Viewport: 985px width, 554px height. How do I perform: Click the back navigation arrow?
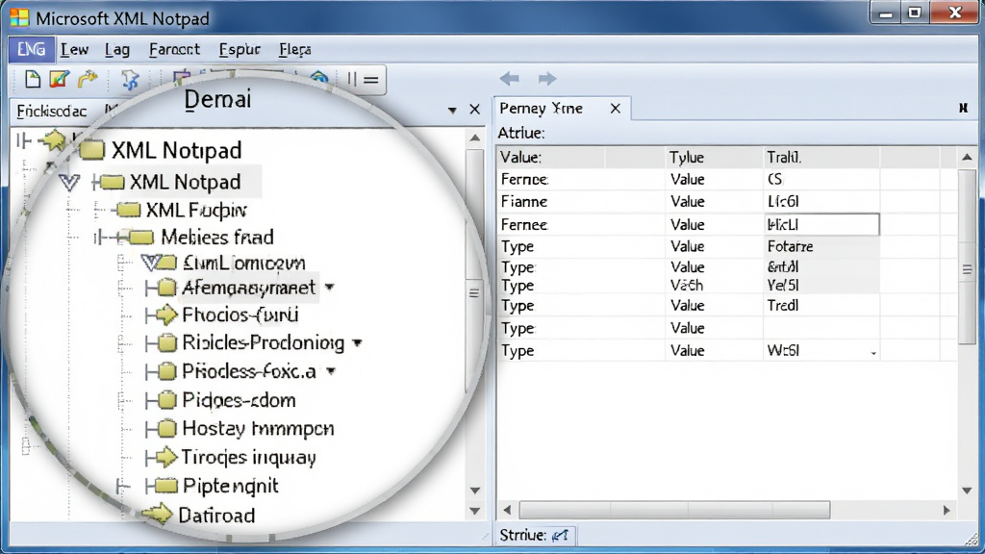click(510, 79)
